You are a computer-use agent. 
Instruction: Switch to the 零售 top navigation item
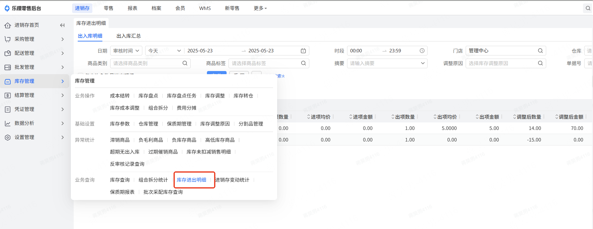tap(109, 8)
